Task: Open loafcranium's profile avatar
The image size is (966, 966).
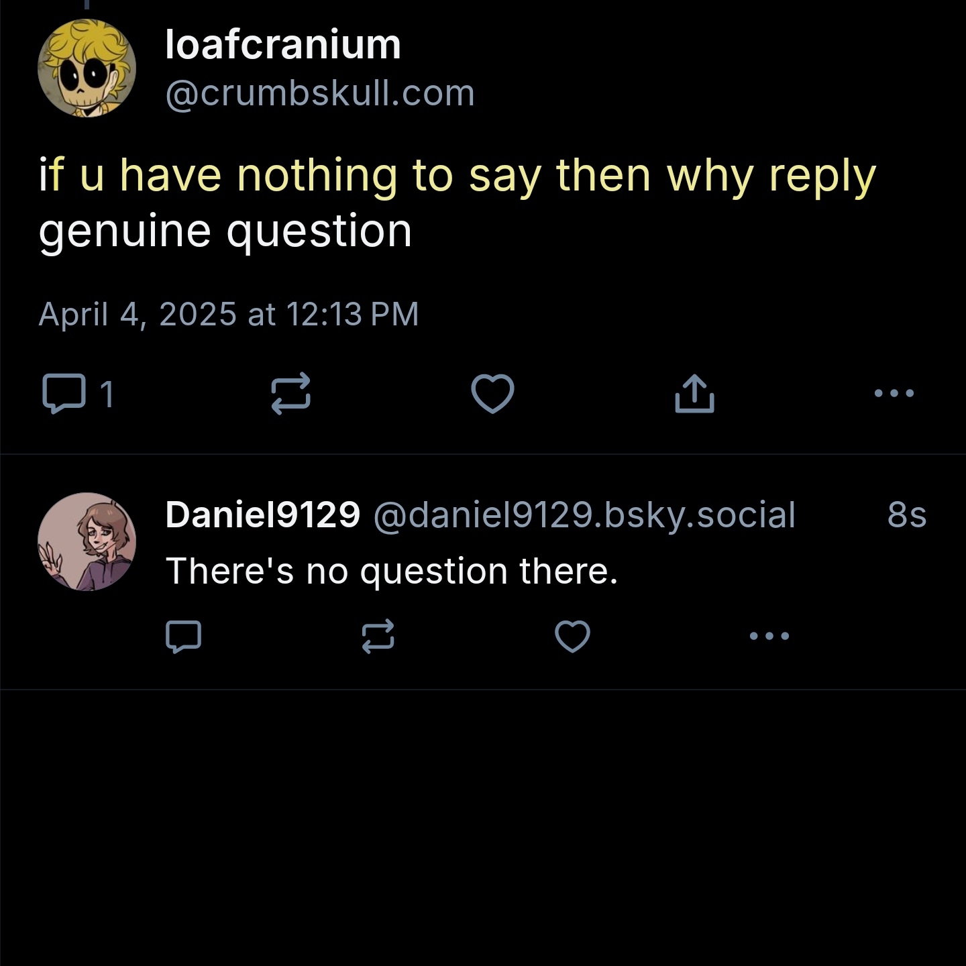Action: 87,68
